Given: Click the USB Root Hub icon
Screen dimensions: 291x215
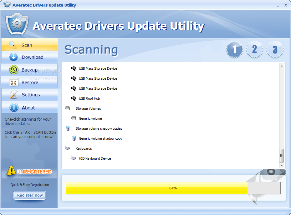Looking at the screenshot, I should point(74,98).
